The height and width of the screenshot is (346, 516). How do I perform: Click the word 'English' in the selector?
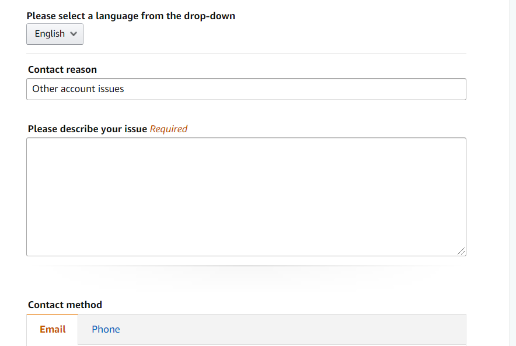(50, 34)
